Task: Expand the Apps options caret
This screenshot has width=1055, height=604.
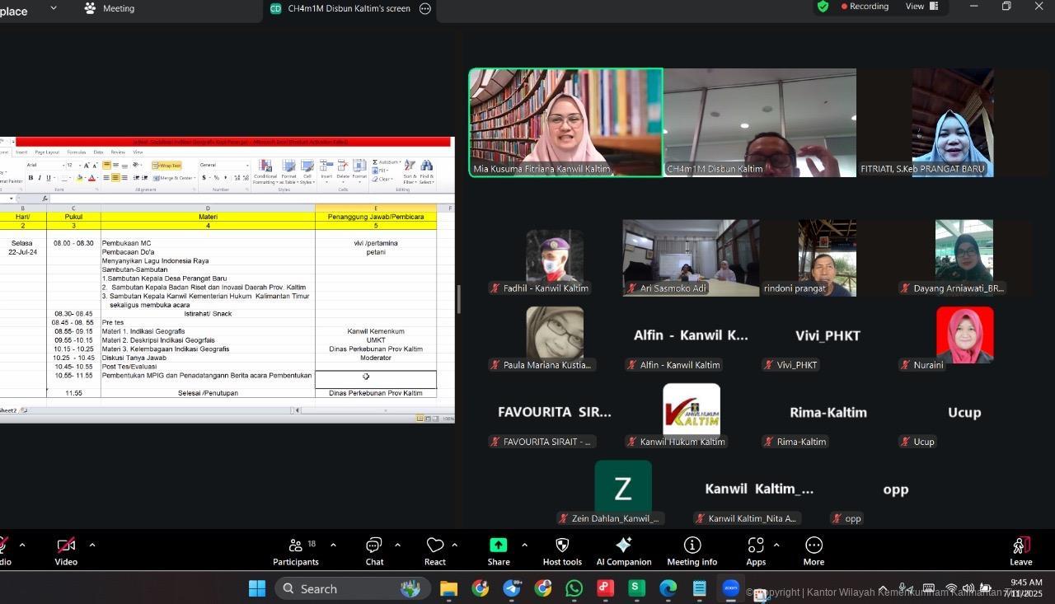Action: click(x=776, y=545)
